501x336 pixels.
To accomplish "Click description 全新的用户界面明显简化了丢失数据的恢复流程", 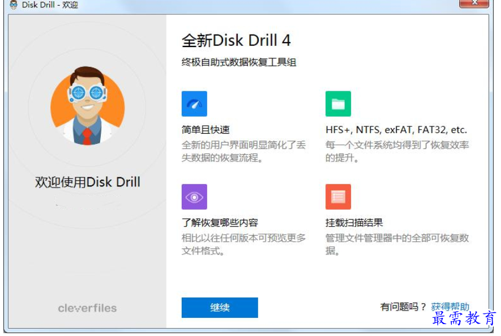I will (x=243, y=151).
